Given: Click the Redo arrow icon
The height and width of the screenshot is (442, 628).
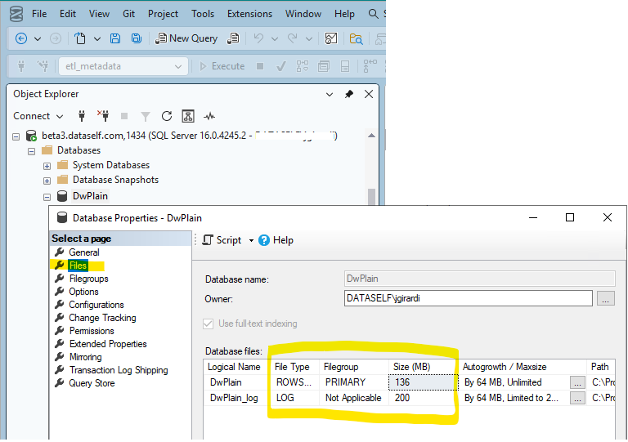Looking at the screenshot, I should tap(293, 38).
